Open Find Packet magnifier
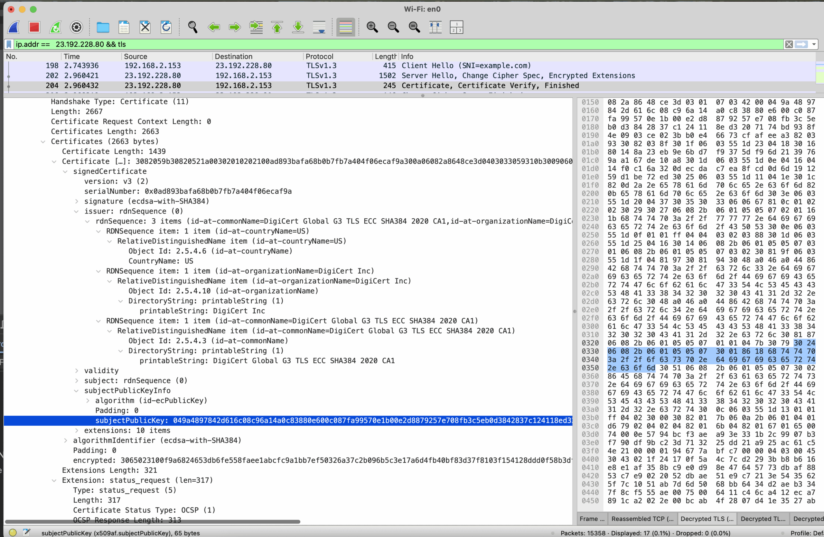 [x=193, y=27]
